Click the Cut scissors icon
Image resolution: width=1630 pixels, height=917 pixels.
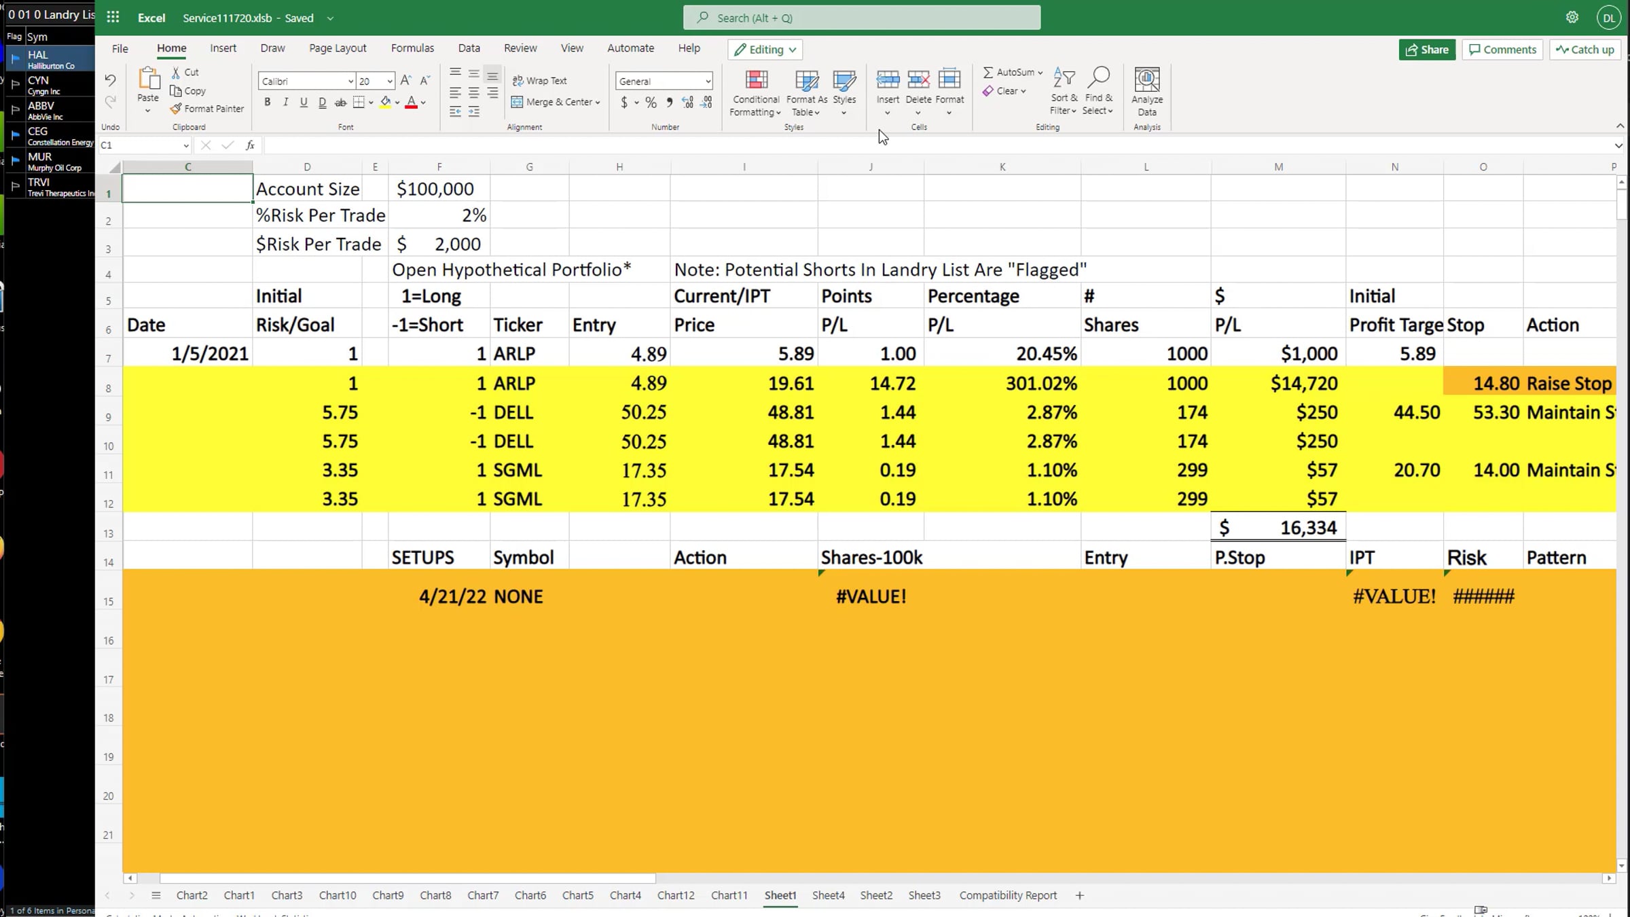pos(176,72)
